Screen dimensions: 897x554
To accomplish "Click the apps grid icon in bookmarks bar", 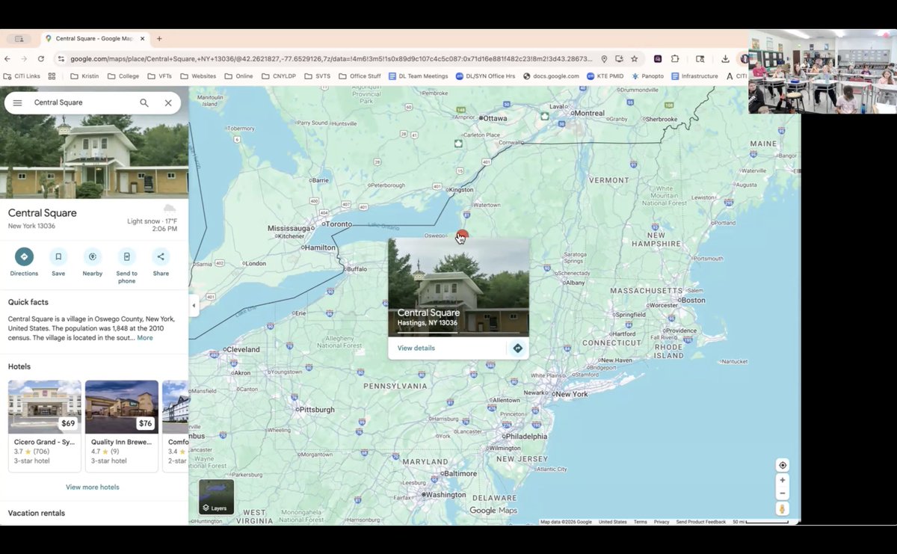I will pyautogui.click(x=52, y=76).
